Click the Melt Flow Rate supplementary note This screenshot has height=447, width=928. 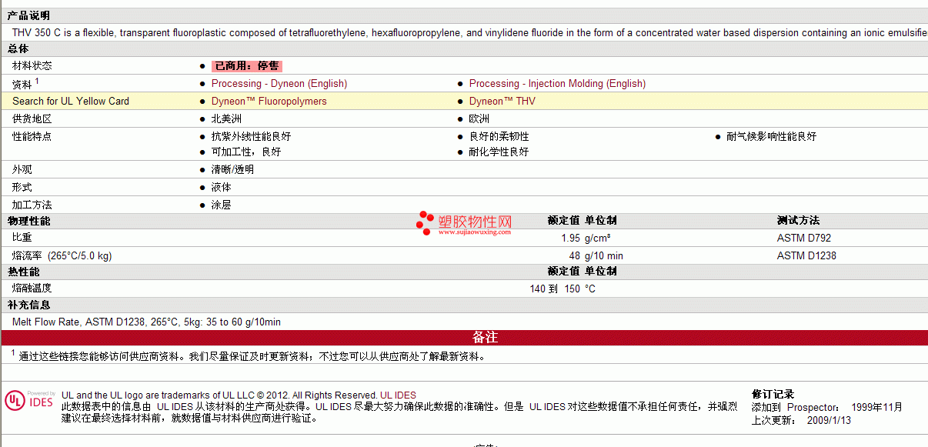(x=146, y=322)
